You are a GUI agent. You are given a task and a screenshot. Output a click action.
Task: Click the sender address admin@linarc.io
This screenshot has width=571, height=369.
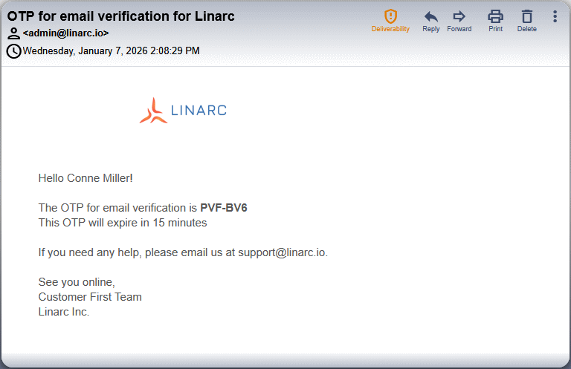tap(66, 33)
